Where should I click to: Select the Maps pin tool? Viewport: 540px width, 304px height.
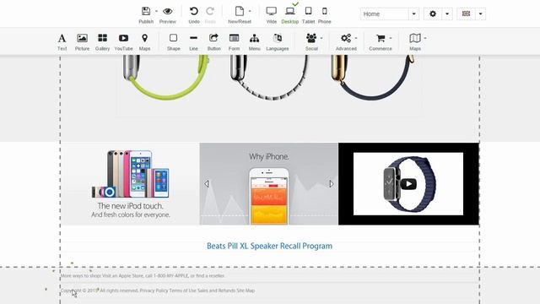pos(144,41)
